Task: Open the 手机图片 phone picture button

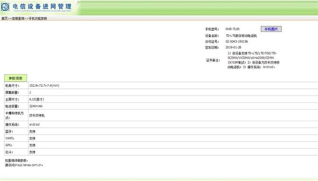Action: click(271, 29)
